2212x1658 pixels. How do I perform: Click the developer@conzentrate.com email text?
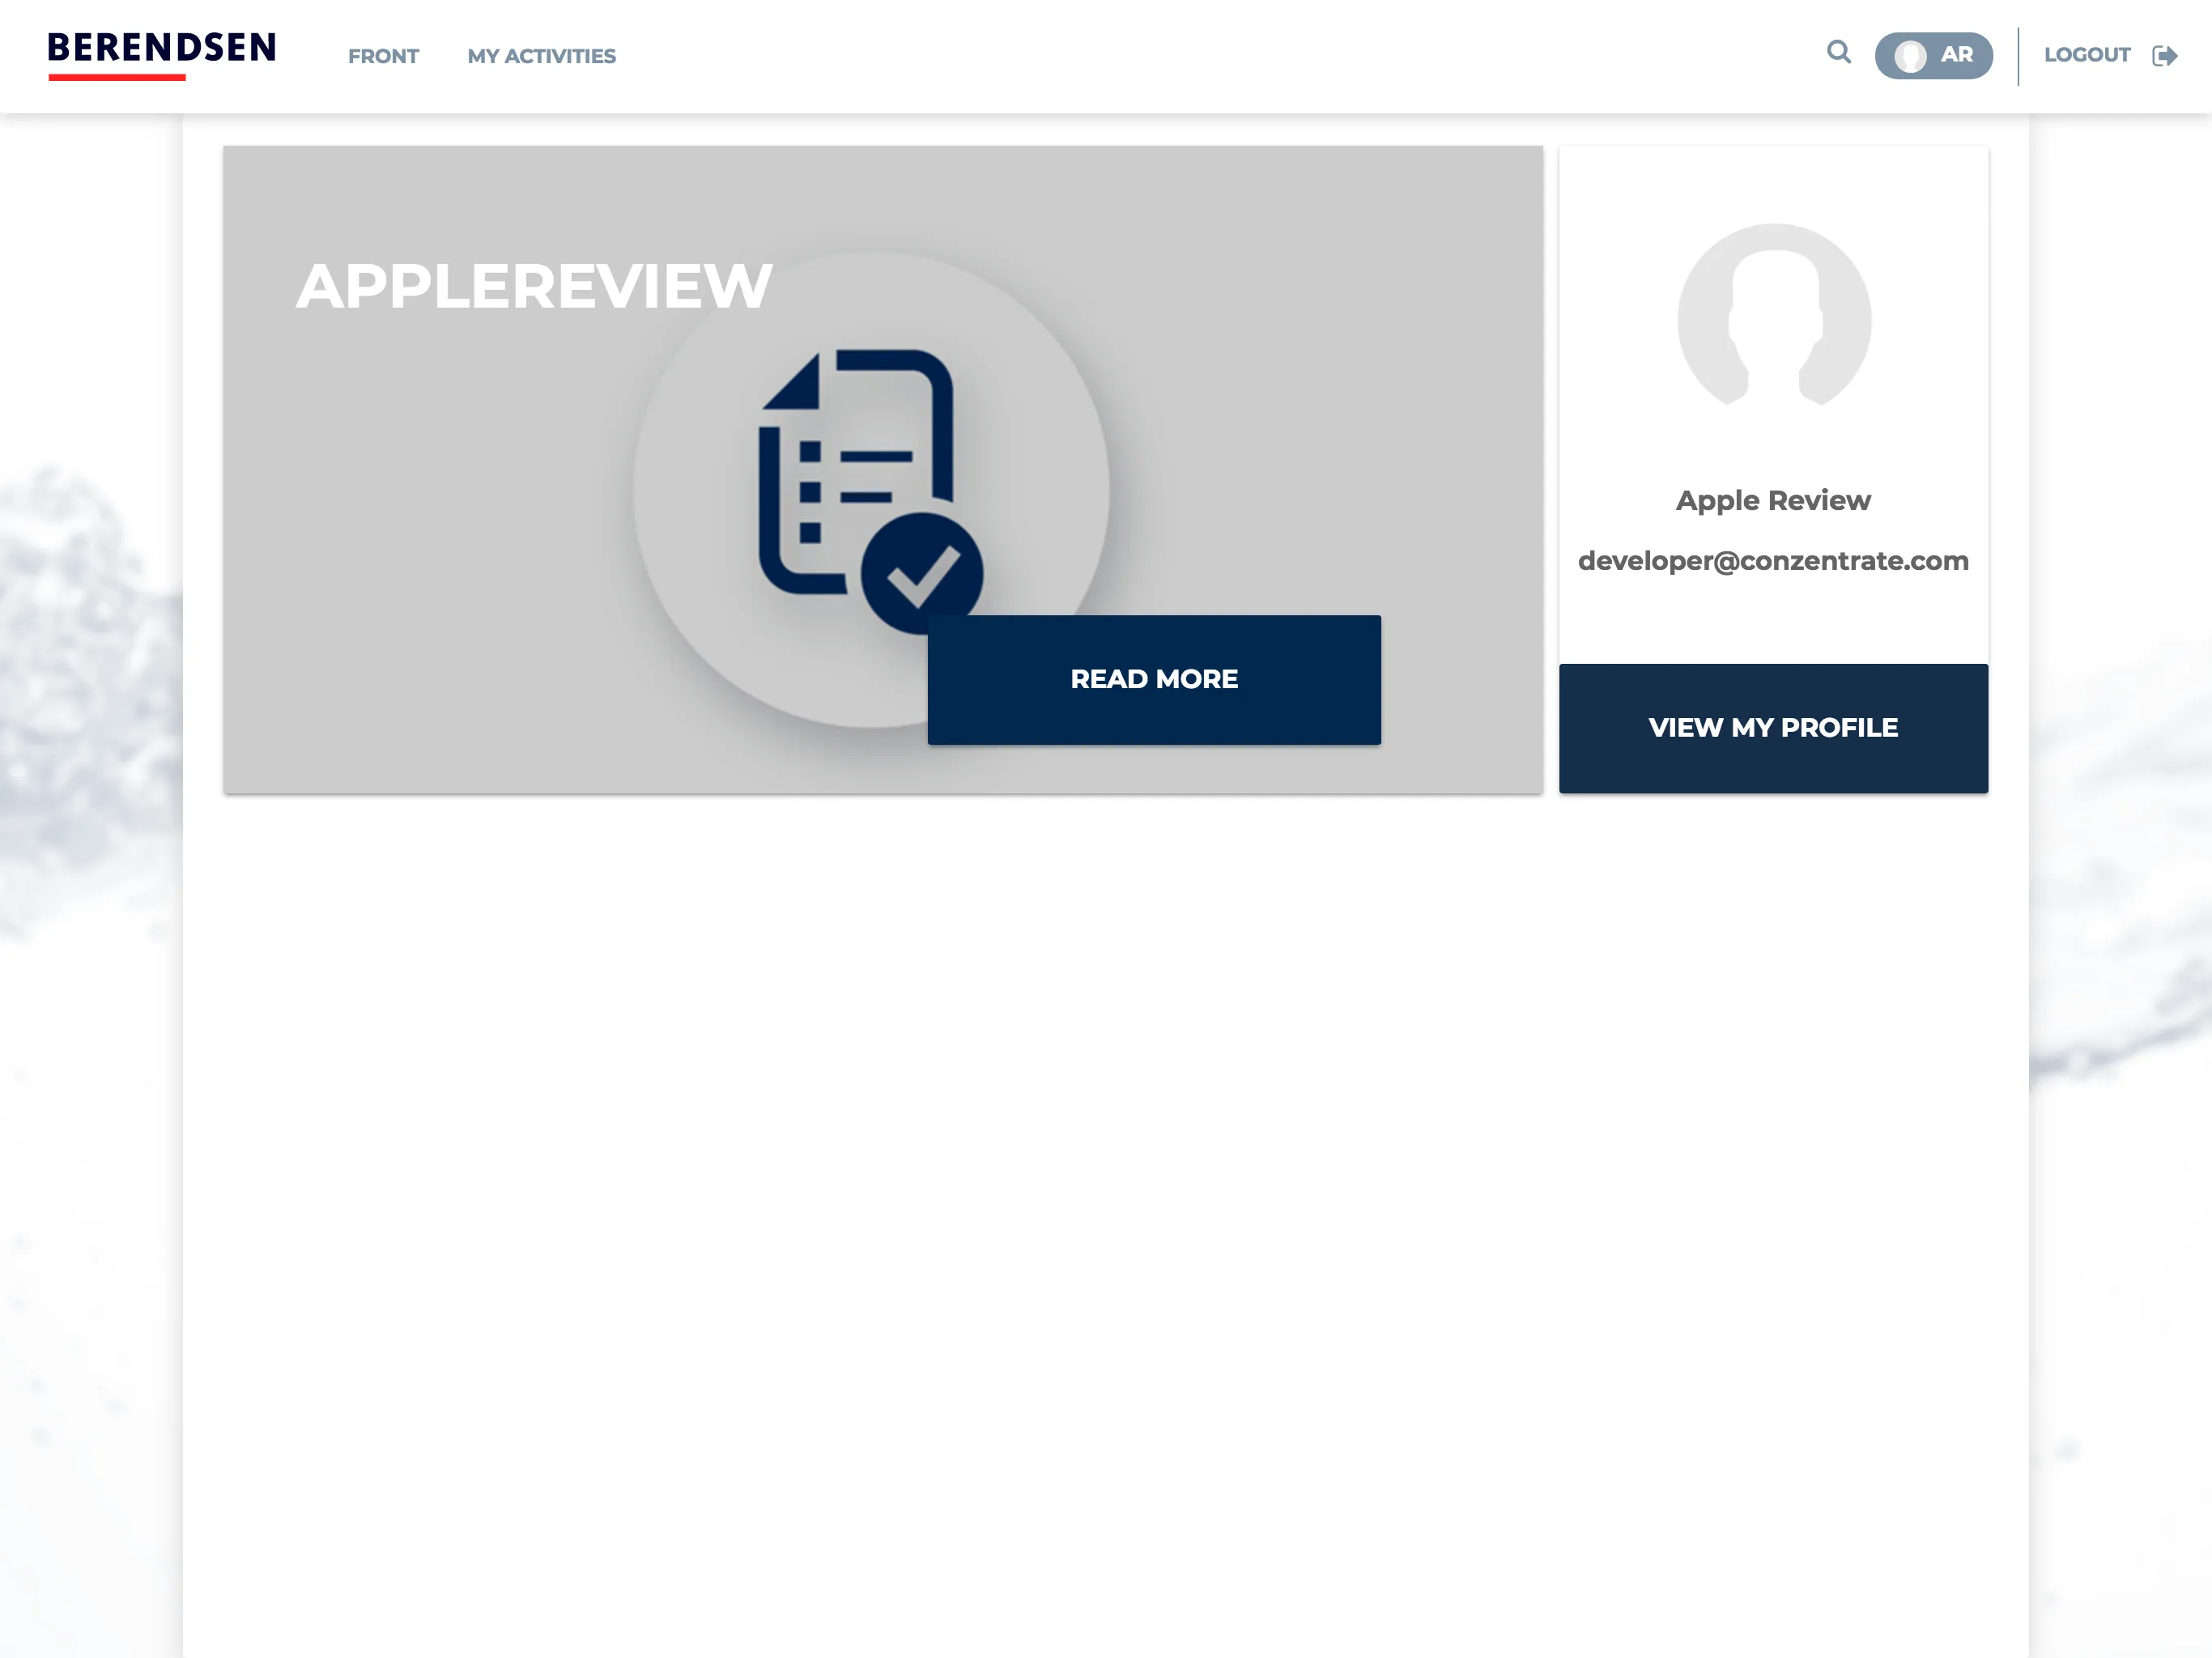click(1773, 561)
